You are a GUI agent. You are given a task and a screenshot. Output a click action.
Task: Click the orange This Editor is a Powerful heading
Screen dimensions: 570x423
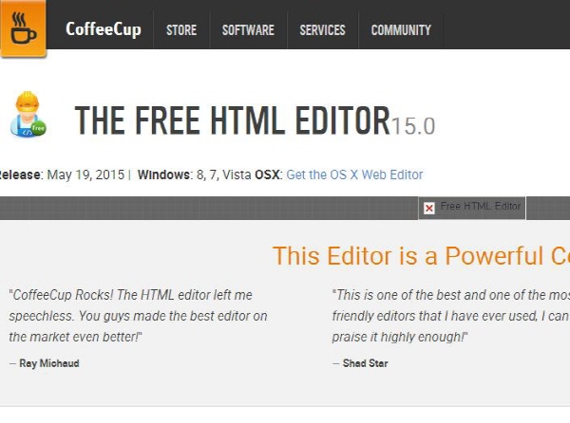[x=421, y=256]
